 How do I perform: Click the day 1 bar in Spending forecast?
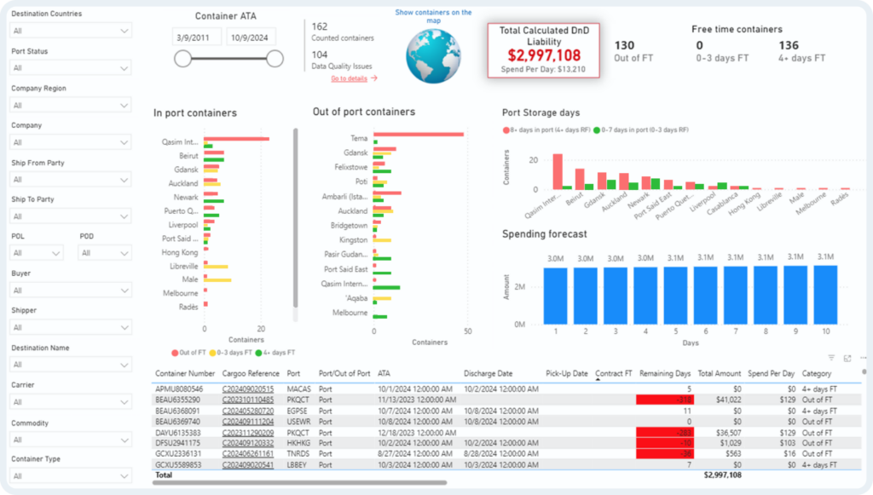(556, 296)
